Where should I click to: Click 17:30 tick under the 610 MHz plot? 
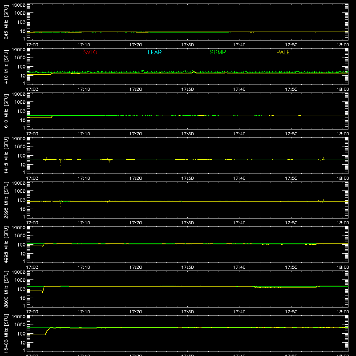coord(187,134)
